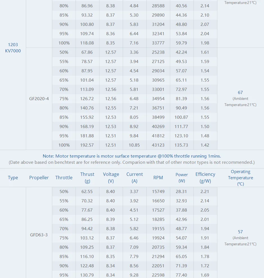Select the GFD63-3 propeller cell

[39, 234]
